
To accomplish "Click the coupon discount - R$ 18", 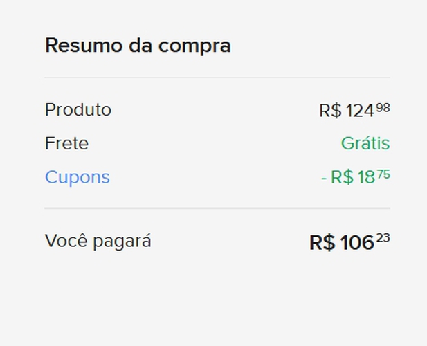I will click(x=347, y=178).
